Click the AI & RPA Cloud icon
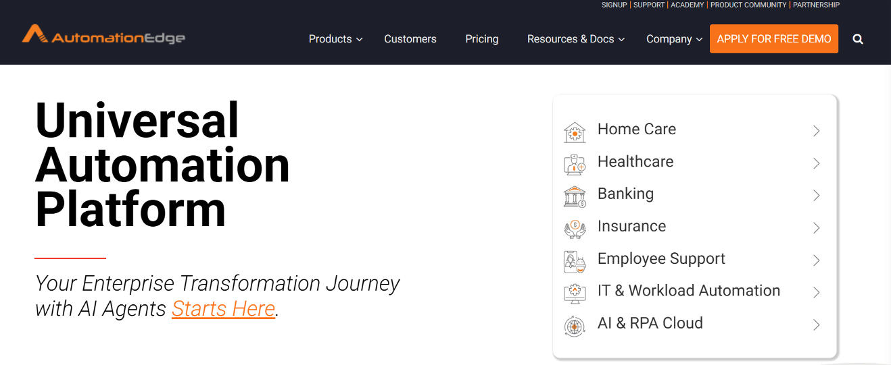The width and height of the screenshot is (891, 365). tap(575, 326)
